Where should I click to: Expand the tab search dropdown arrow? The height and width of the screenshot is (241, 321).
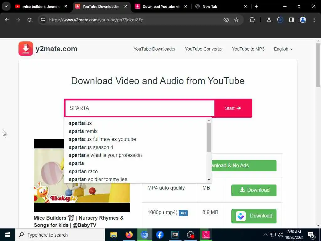[6, 6]
